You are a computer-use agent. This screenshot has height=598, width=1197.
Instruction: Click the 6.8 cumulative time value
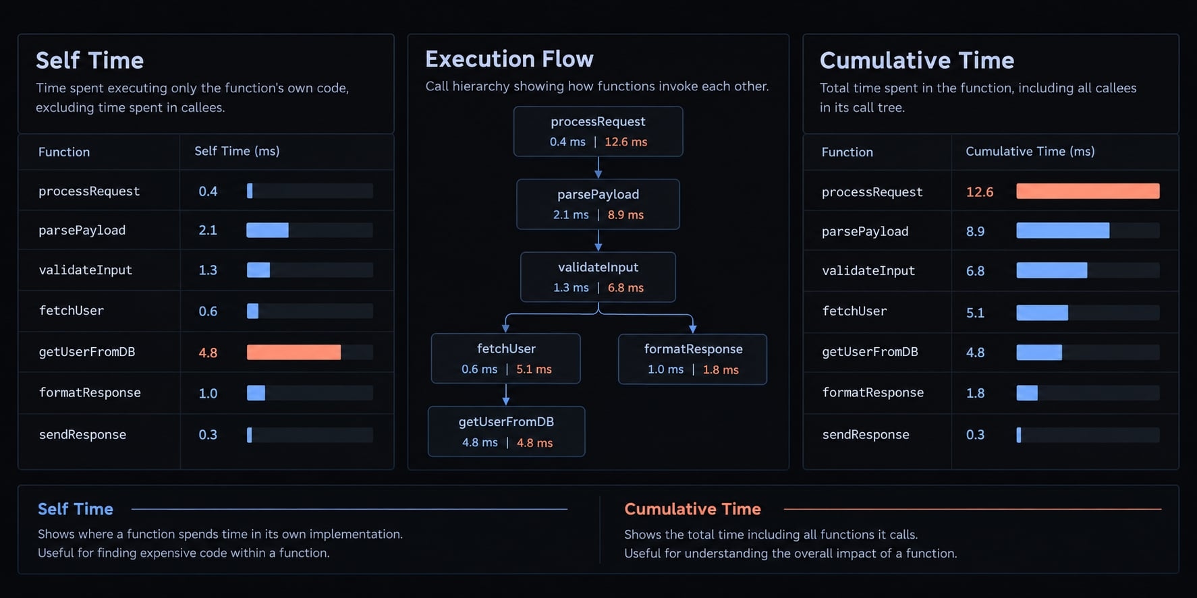tap(975, 271)
